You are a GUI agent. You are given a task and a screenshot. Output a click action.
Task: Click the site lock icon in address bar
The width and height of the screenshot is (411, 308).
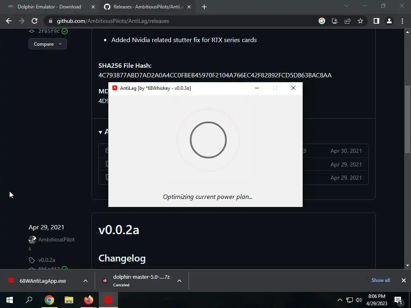click(x=50, y=21)
